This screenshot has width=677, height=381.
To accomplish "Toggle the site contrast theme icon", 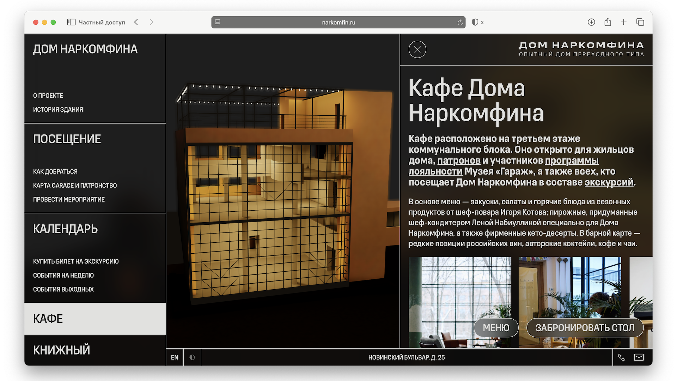I will [x=192, y=357].
